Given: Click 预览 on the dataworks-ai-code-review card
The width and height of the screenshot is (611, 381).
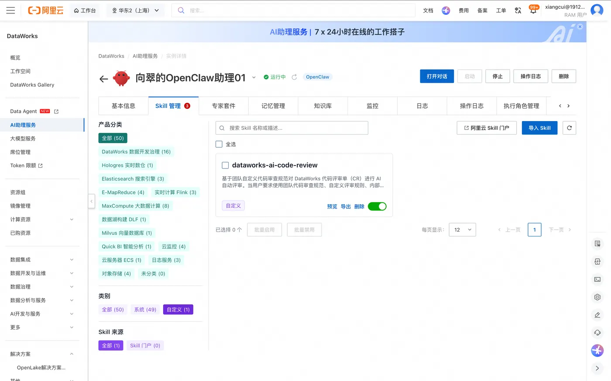Looking at the screenshot, I should coord(332,206).
